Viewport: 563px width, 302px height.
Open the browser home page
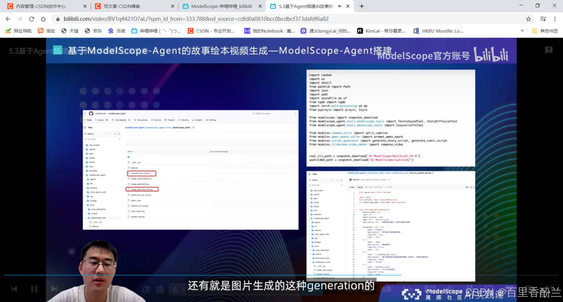43,19
